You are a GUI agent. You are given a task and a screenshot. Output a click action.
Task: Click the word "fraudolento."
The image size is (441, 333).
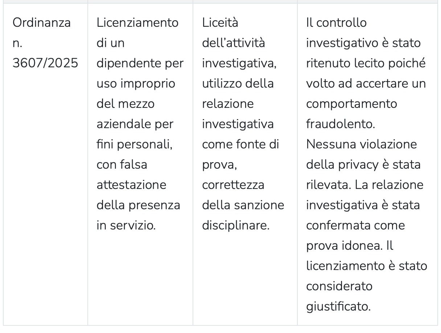tap(341, 124)
